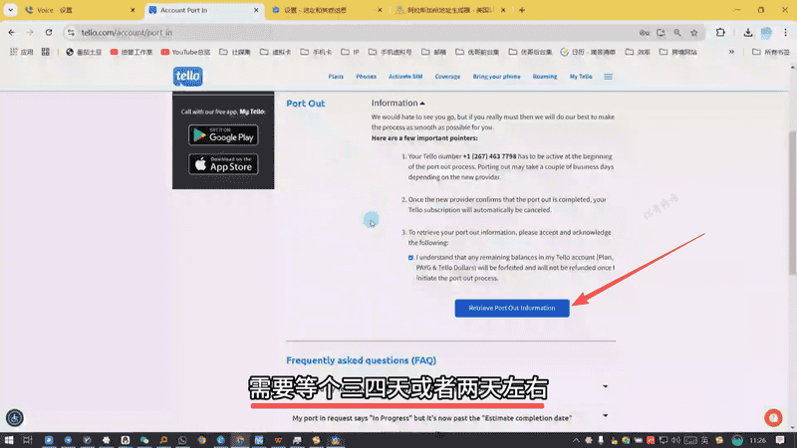Open Plans in the Tello navigation
The image size is (797, 448).
pos(336,77)
